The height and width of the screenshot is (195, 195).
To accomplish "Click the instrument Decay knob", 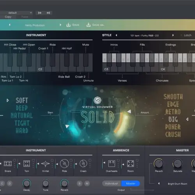I will [x=27, y=183].
